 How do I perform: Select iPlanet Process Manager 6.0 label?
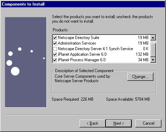pyautogui.click(x=82, y=60)
